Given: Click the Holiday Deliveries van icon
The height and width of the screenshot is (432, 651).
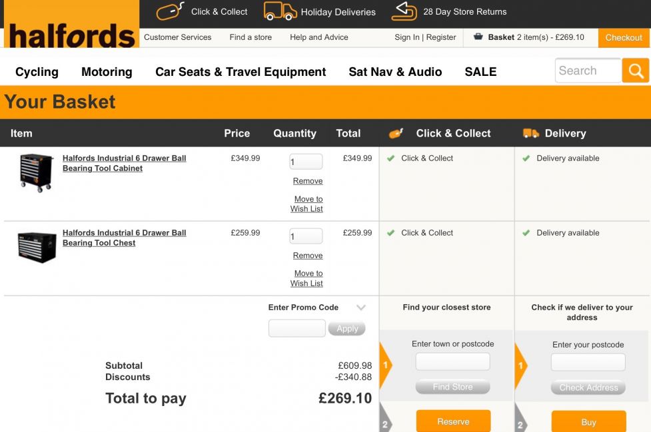Looking at the screenshot, I should [281, 11].
